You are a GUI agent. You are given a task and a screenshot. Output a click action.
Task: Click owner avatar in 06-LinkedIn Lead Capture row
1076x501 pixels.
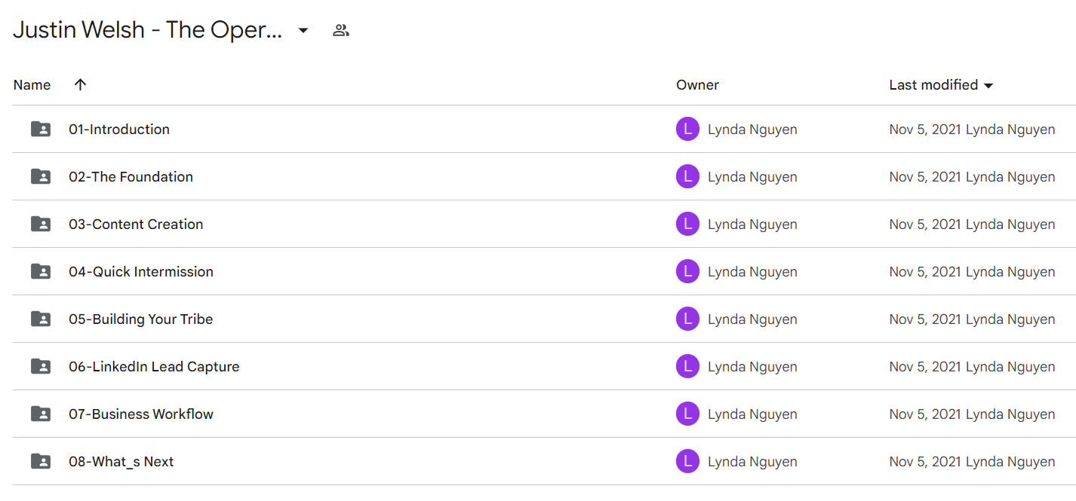click(687, 366)
